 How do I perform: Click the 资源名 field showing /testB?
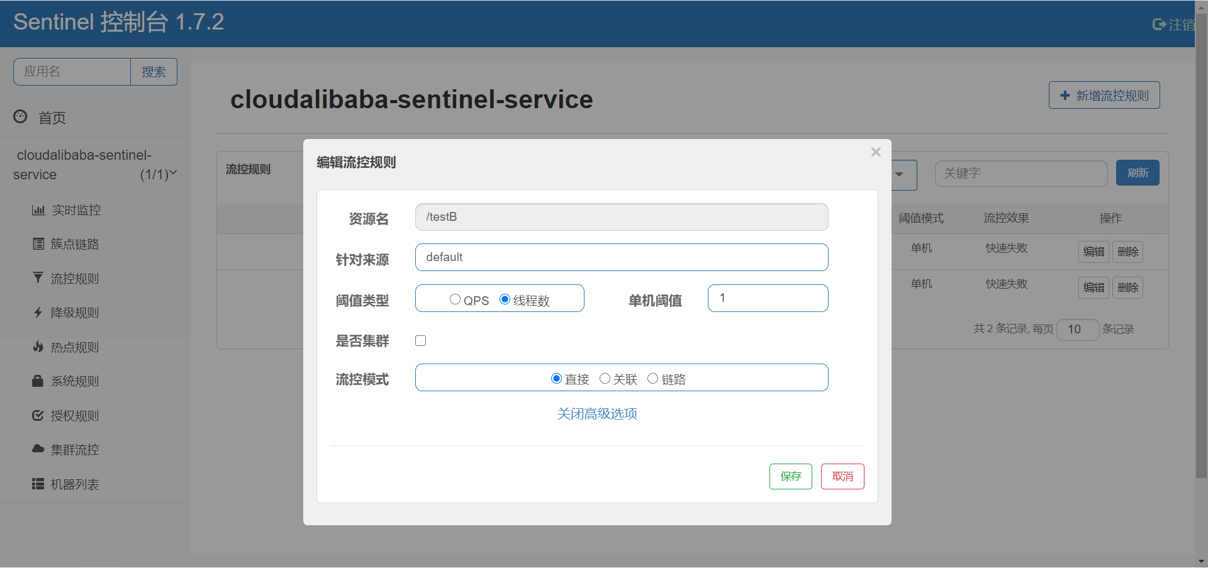point(622,217)
